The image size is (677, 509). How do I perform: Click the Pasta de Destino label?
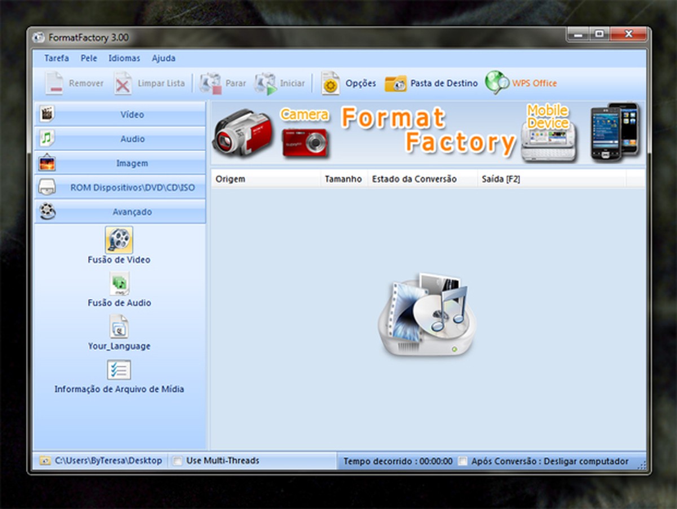pyautogui.click(x=444, y=83)
